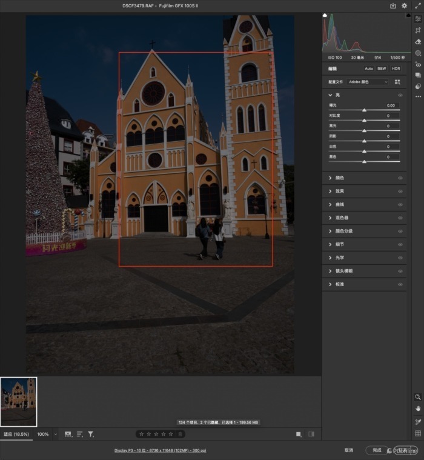Click the B&W conversion button

(382, 68)
